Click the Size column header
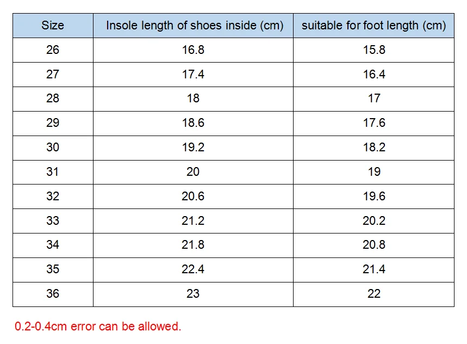The width and height of the screenshot is (467, 344). click(53, 25)
